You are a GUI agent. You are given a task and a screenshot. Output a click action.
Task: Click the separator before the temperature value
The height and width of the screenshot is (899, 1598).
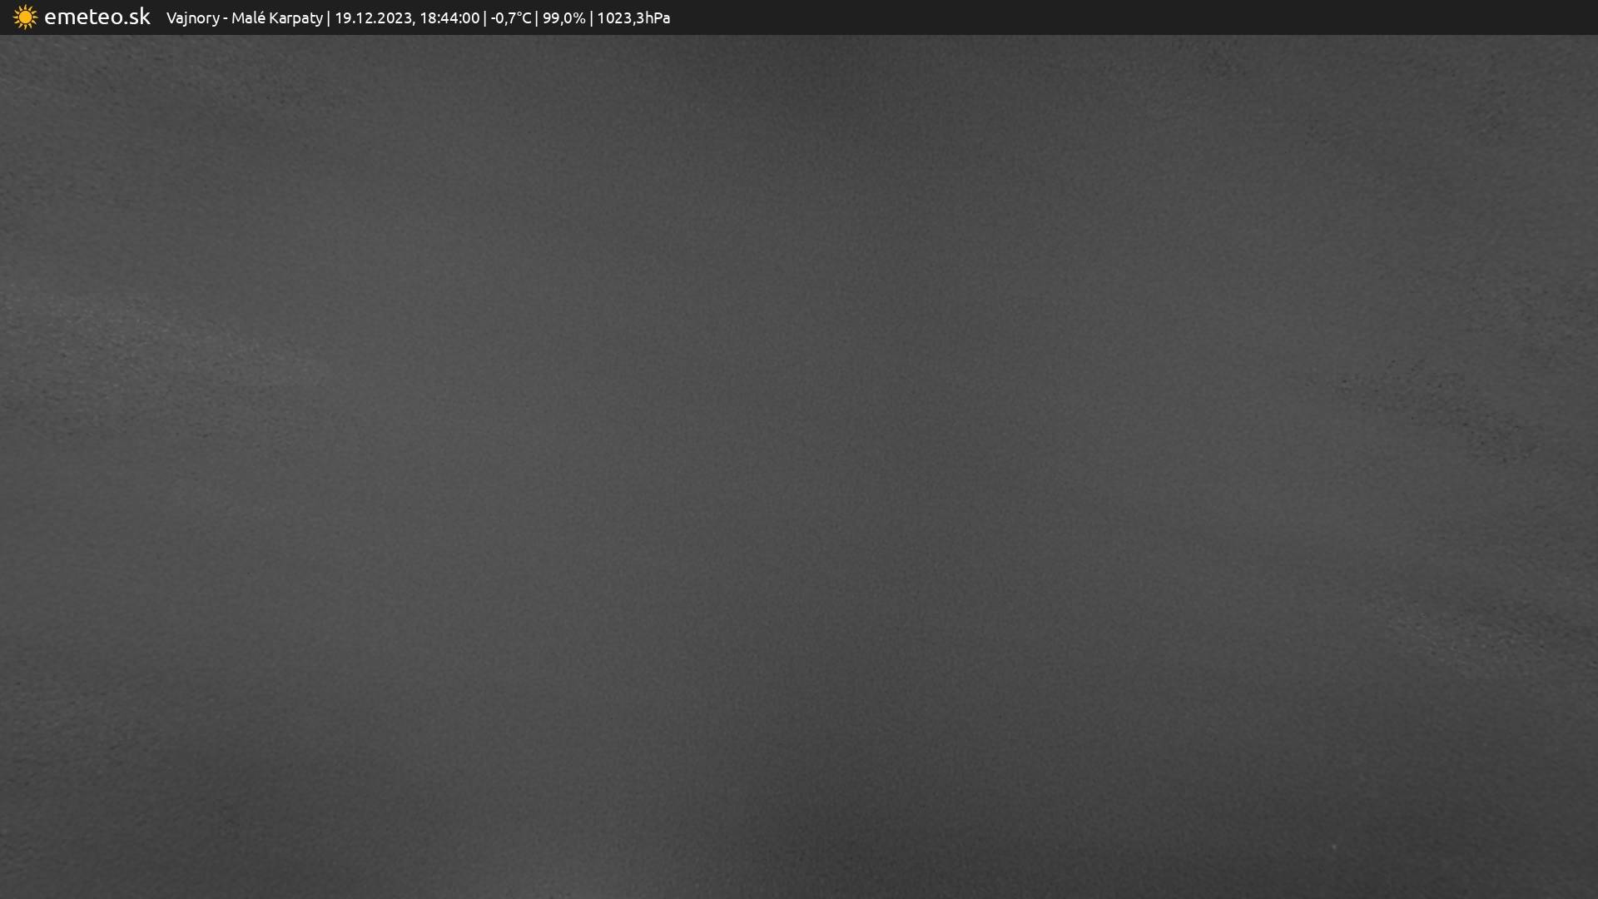[x=485, y=18]
